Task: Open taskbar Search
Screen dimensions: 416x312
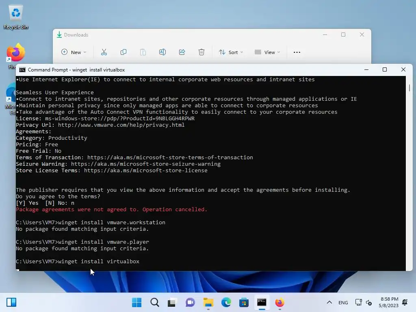Action: 154,302
